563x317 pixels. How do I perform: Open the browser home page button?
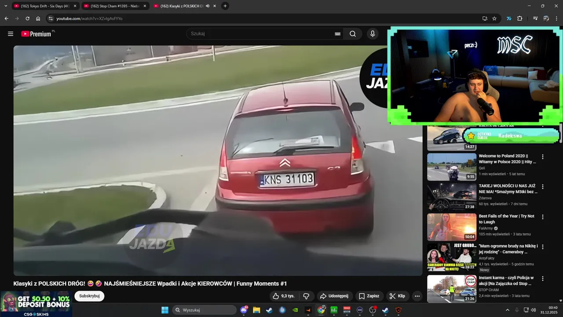coord(38,18)
